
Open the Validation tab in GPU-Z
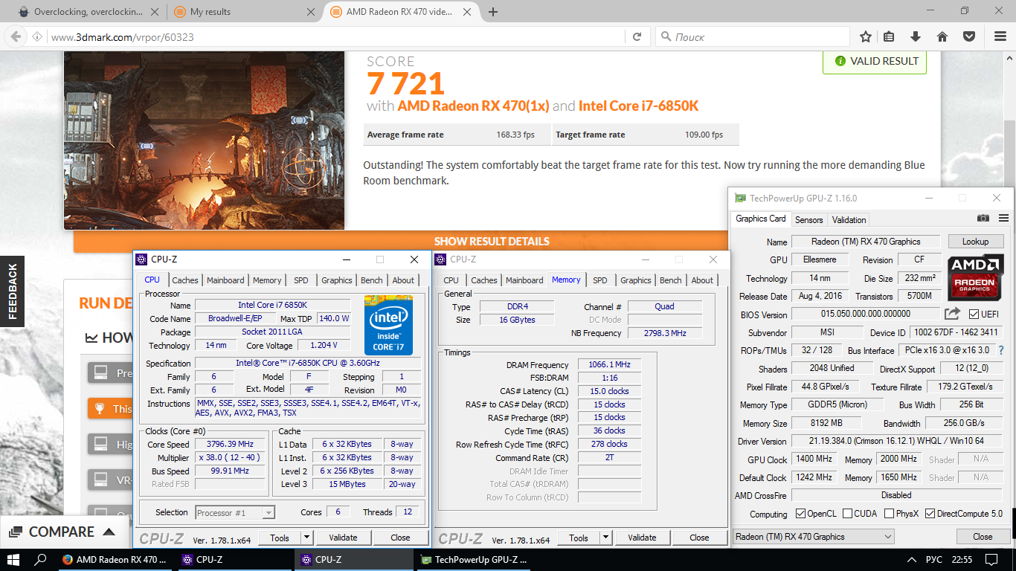pyautogui.click(x=849, y=219)
